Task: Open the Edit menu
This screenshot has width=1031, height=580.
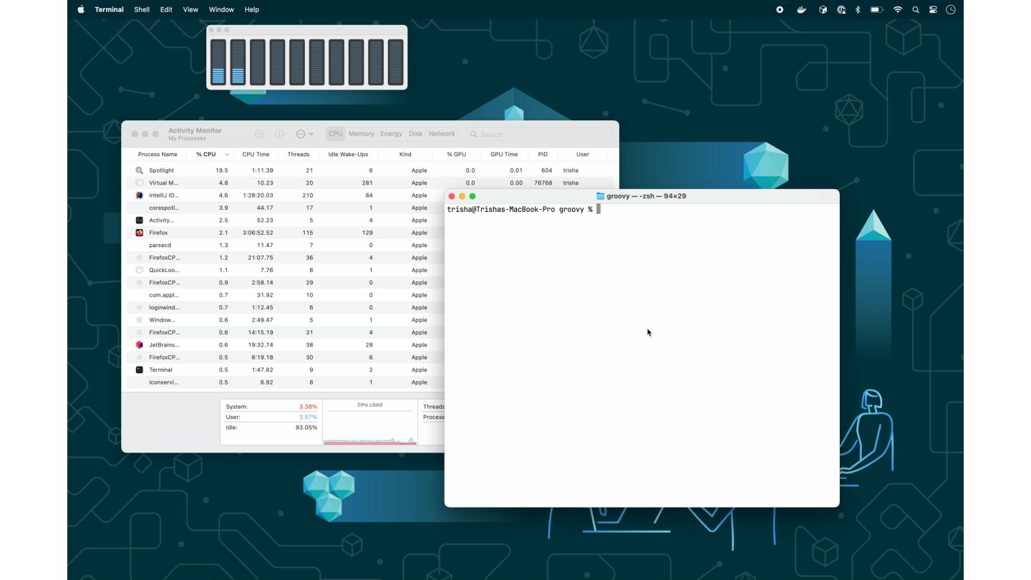Action: tap(166, 9)
